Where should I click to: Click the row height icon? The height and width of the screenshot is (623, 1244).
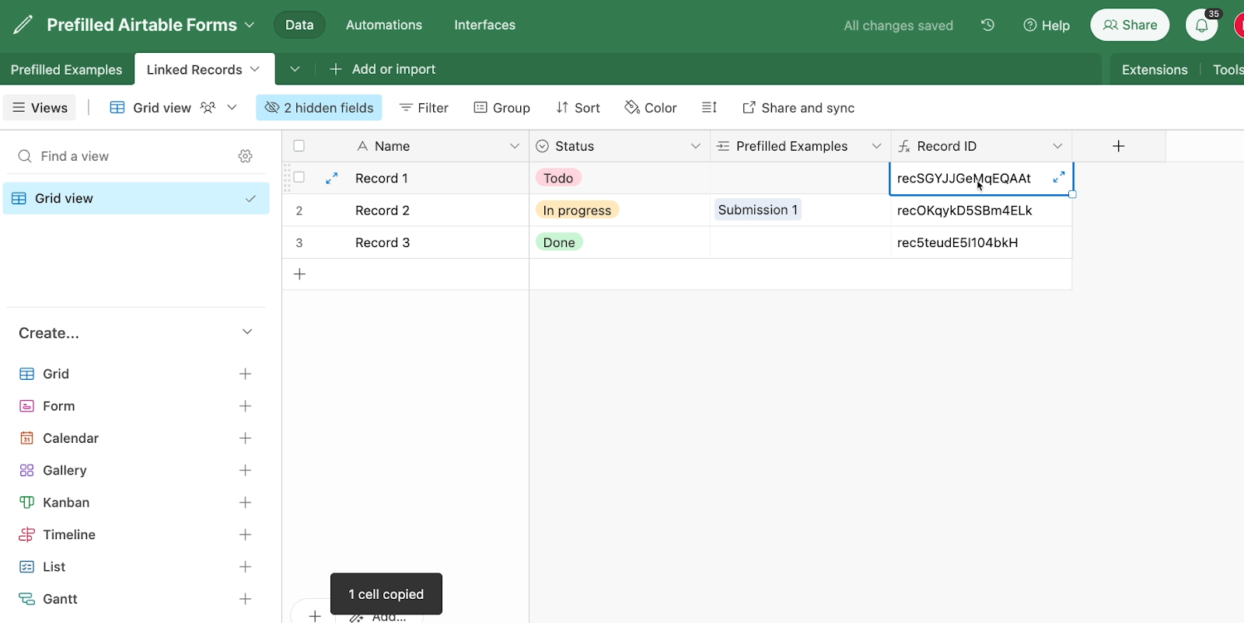point(709,108)
